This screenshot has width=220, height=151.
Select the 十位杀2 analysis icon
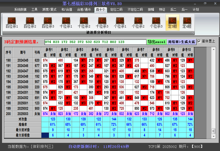[84, 22]
